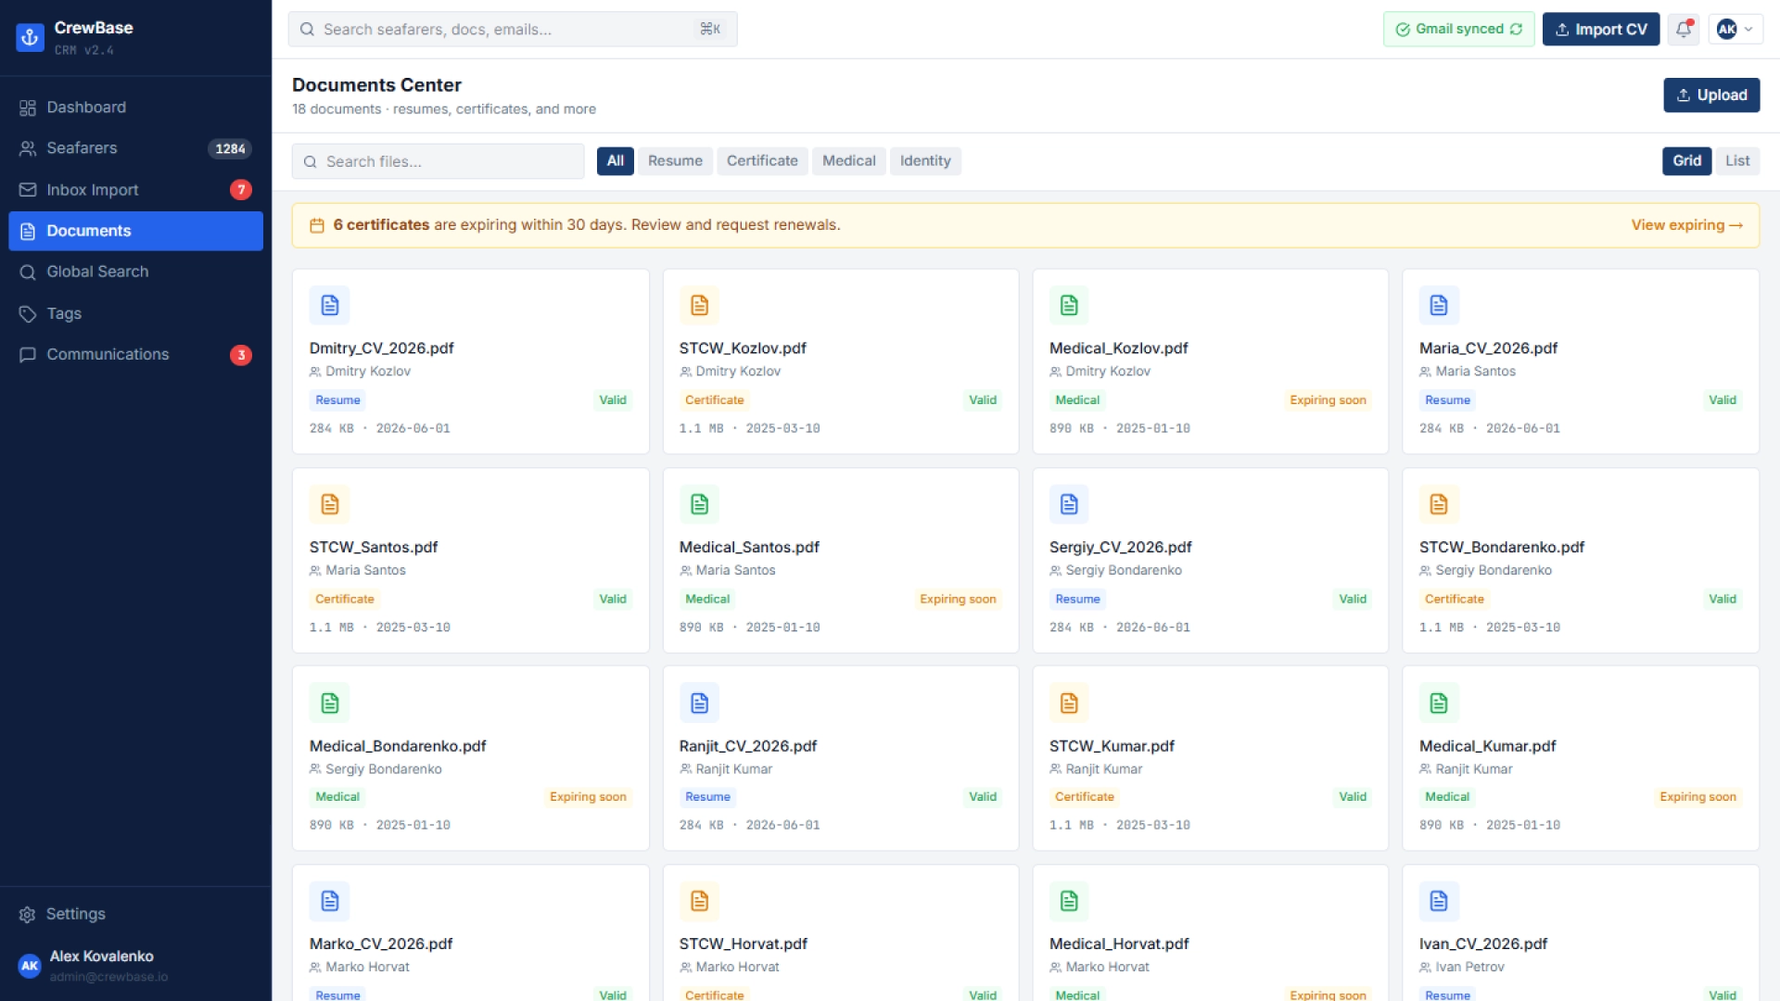Image resolution: width=1780 pixels, height=1001 pixels.
Task: Open the notifications bell icon
Action: (1684, 30)
